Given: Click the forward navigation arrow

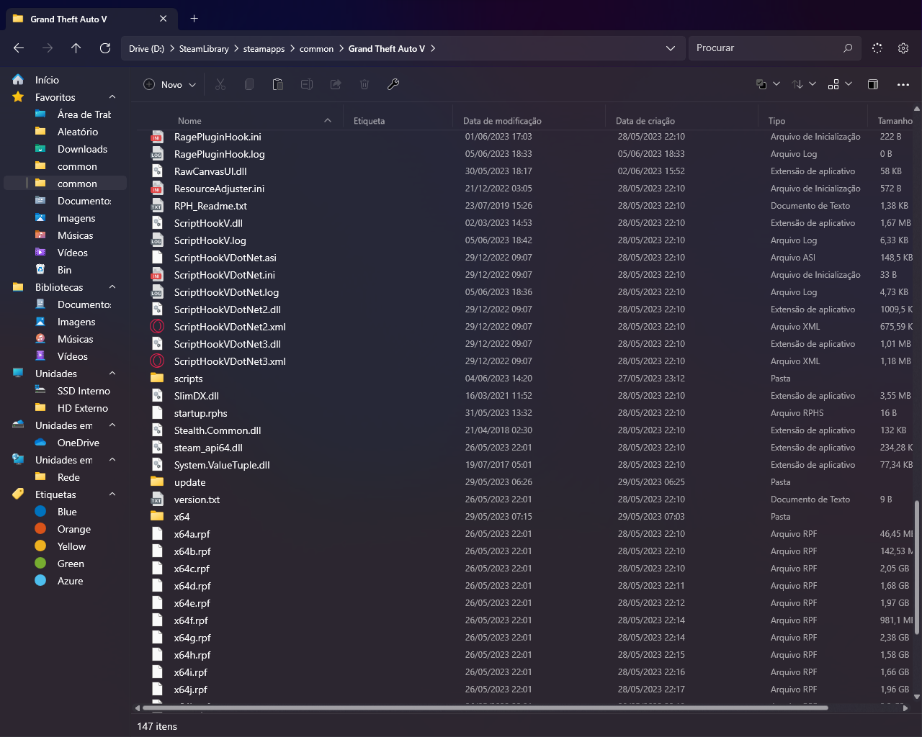Looking at the screenshot, I should [48, 48].
